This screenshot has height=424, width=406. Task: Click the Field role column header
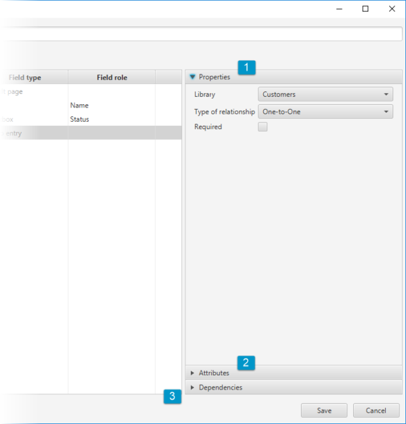point(112,78)
